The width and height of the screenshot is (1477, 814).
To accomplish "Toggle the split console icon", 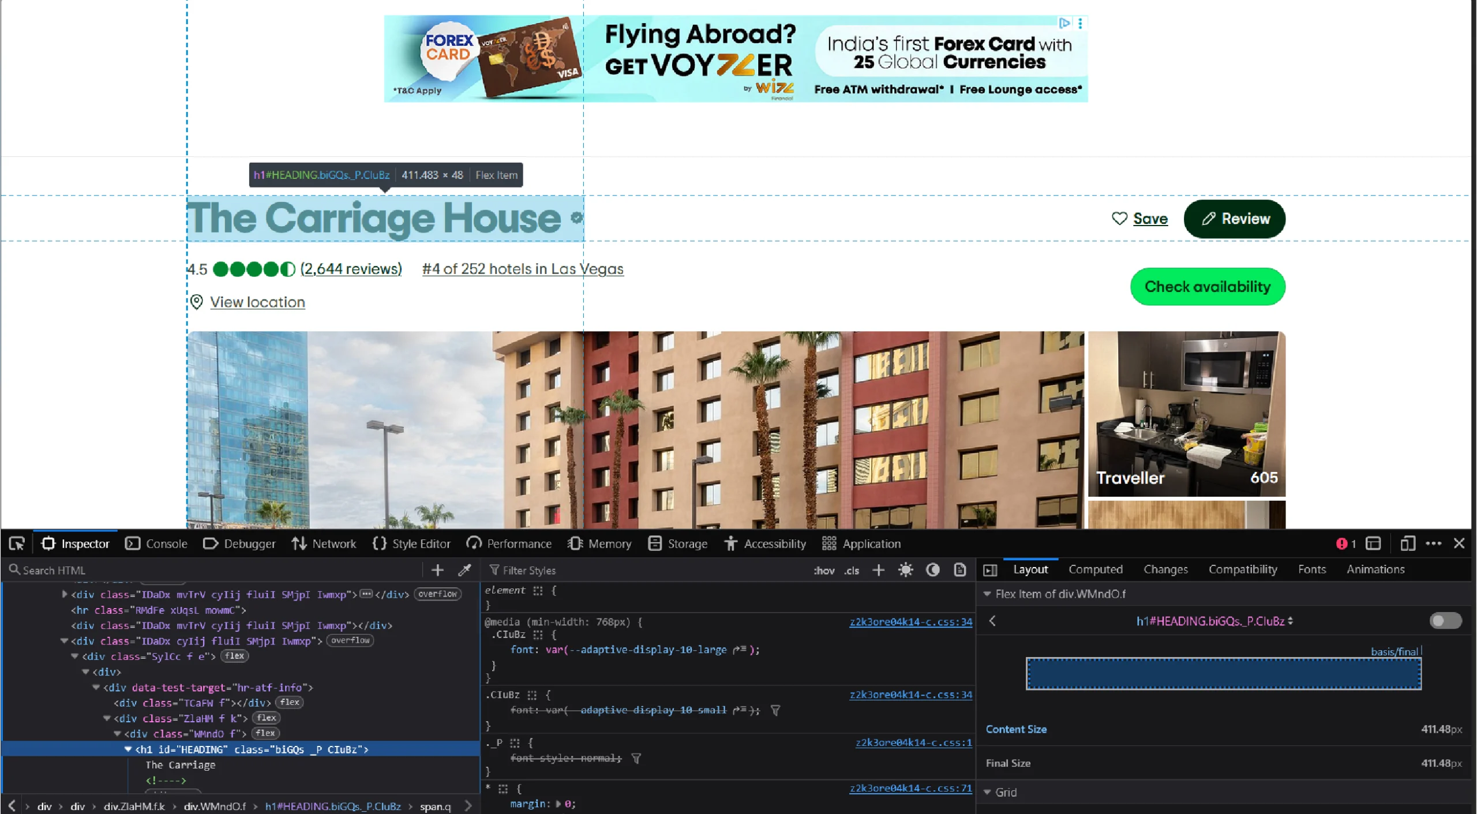I will pos(1373,543).
